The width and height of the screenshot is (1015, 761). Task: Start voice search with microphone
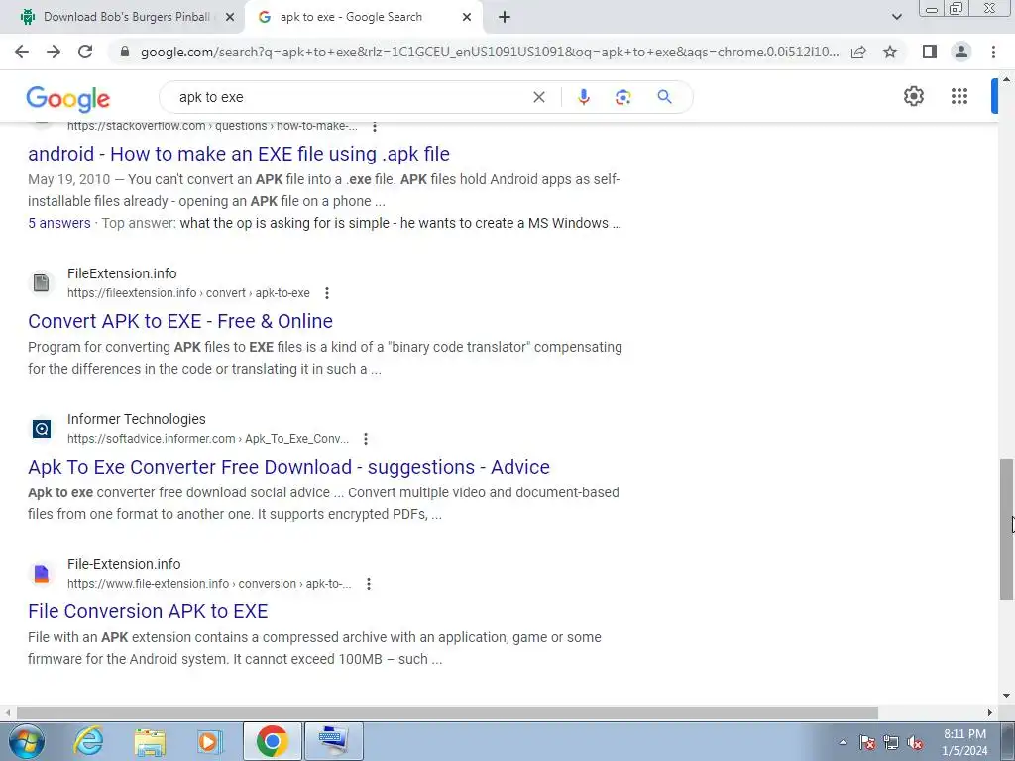(583, 97)
